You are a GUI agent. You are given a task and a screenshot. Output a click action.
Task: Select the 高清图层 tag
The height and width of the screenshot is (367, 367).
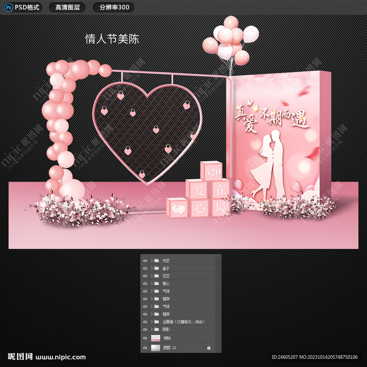[67, 8]
